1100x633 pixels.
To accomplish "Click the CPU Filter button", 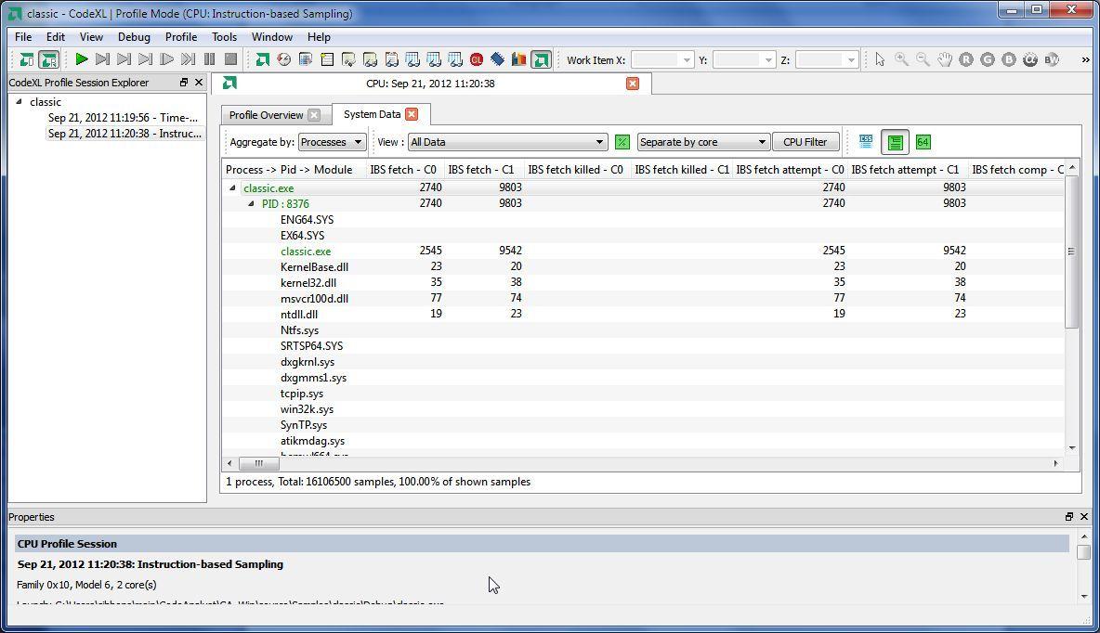I will [805, 142].
